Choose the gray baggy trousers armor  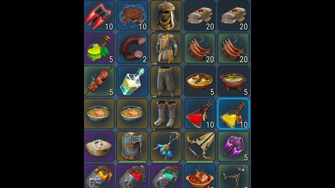click(x=166, y=81)
